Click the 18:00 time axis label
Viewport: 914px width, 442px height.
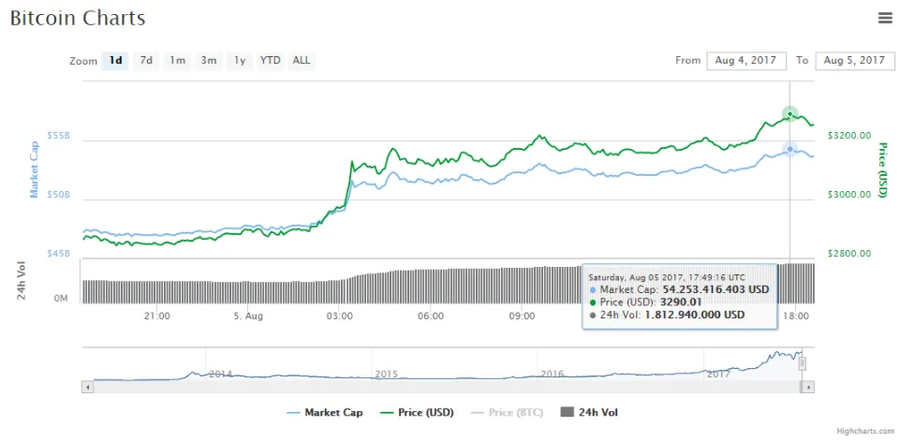(796, 316)
